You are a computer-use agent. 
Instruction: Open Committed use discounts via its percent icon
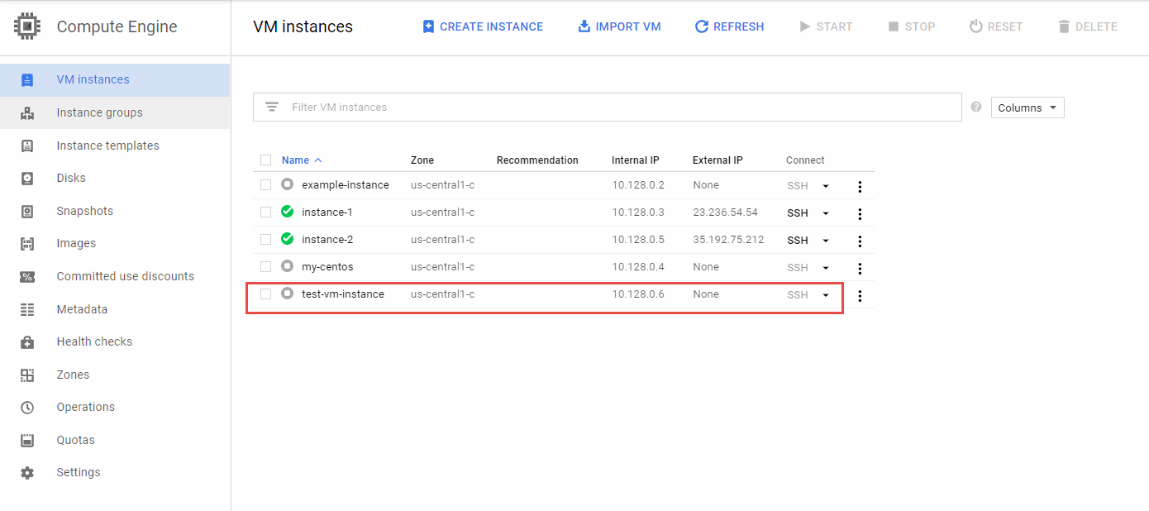pyautogui.click(x=27, y=275)
